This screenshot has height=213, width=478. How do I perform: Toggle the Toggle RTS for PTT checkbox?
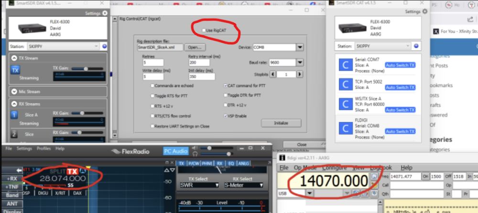pos(152,96)
